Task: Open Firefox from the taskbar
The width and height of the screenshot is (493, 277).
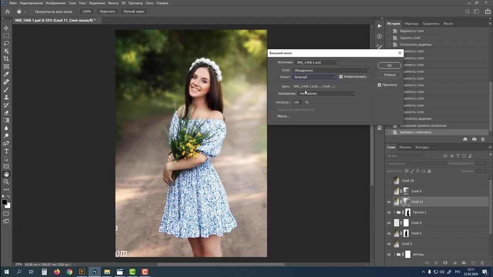Action: click(x=57, y=272)
